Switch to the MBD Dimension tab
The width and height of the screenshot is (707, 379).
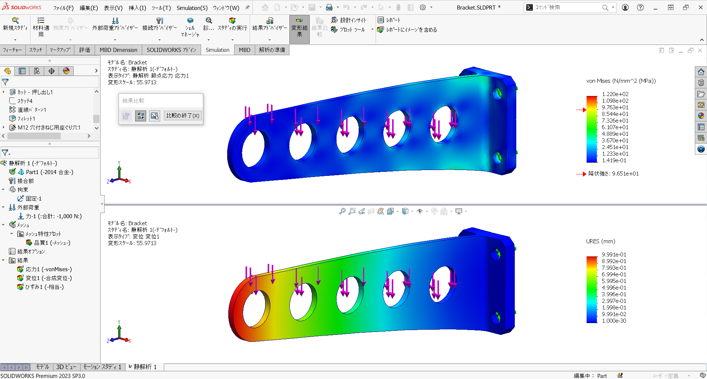[x=118, y=50]
